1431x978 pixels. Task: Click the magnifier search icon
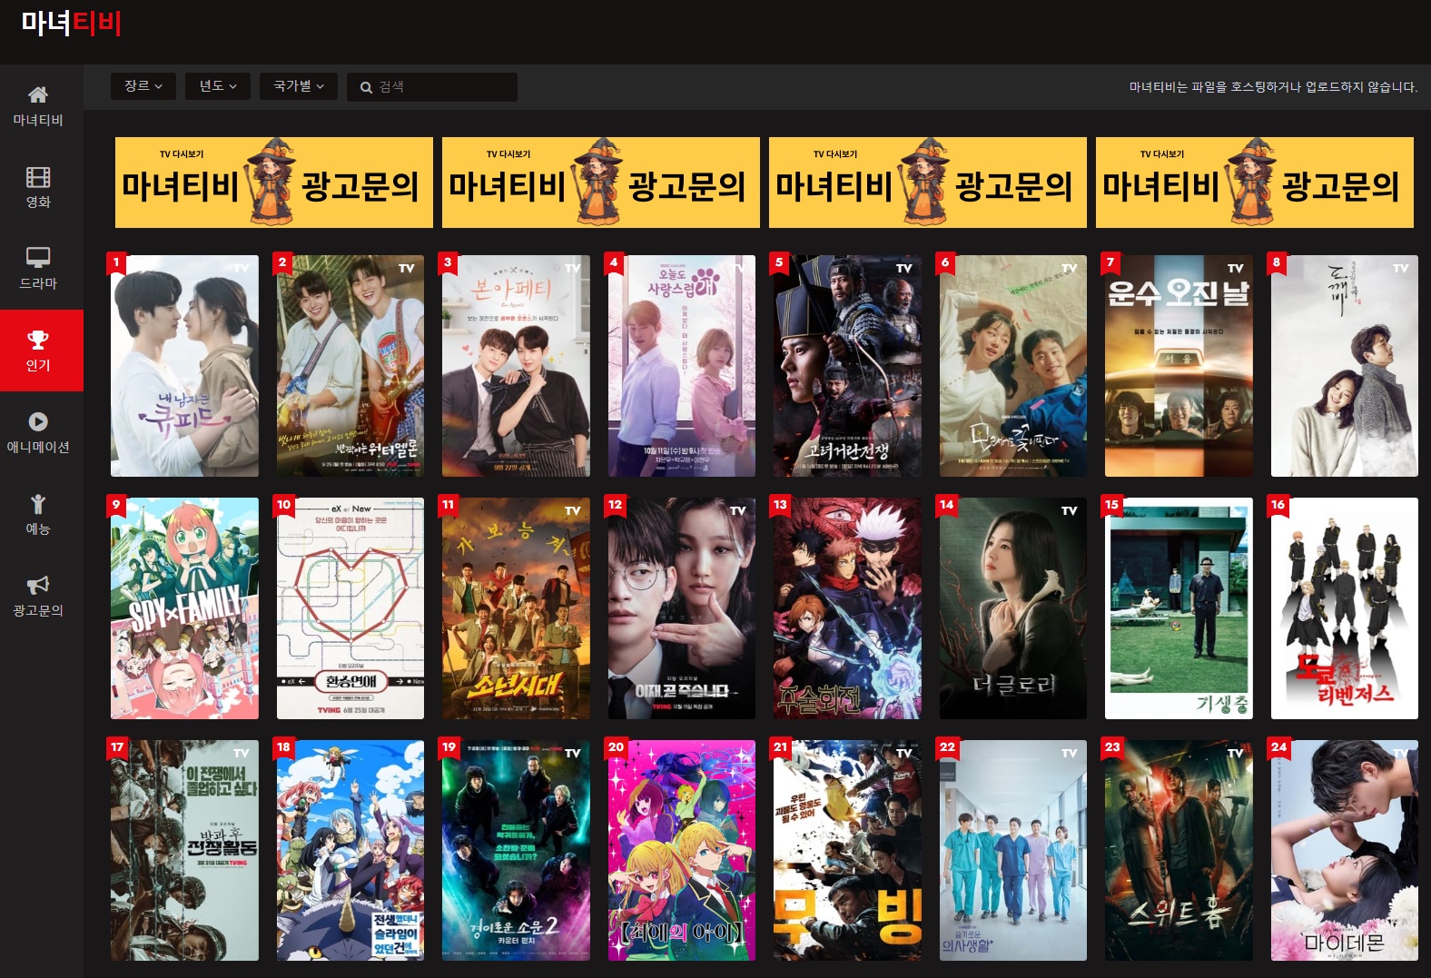tap(366, 87)
